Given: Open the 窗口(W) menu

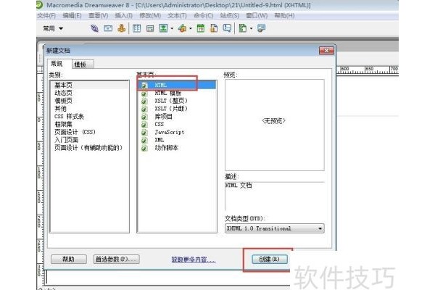Looking at the screenshot, I should pyautogui.click(x=257, y=15).
